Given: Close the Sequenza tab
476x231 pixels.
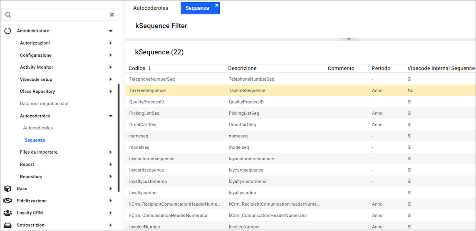Looking at the screenshot, I should click(217, 5).
